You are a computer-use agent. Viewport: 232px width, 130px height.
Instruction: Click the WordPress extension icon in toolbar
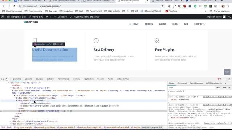point(169,6)
